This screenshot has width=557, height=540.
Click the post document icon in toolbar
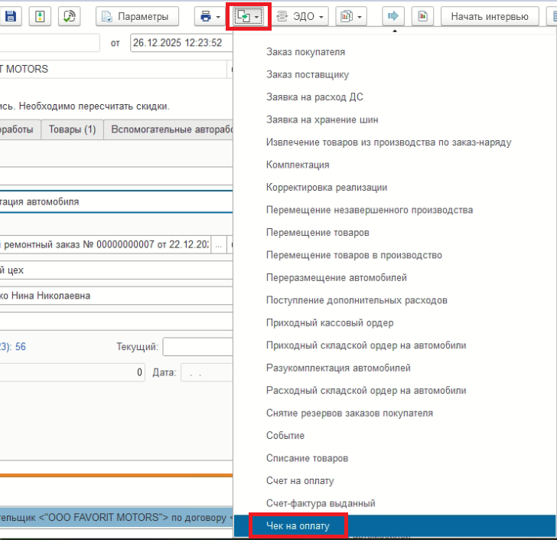tap(41, 16)
